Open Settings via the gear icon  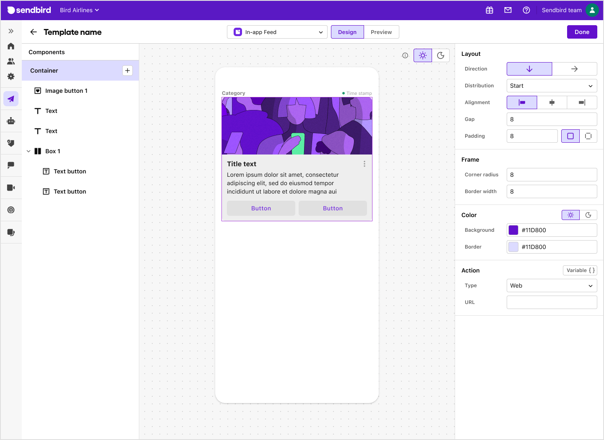click(x=11, y=76)
